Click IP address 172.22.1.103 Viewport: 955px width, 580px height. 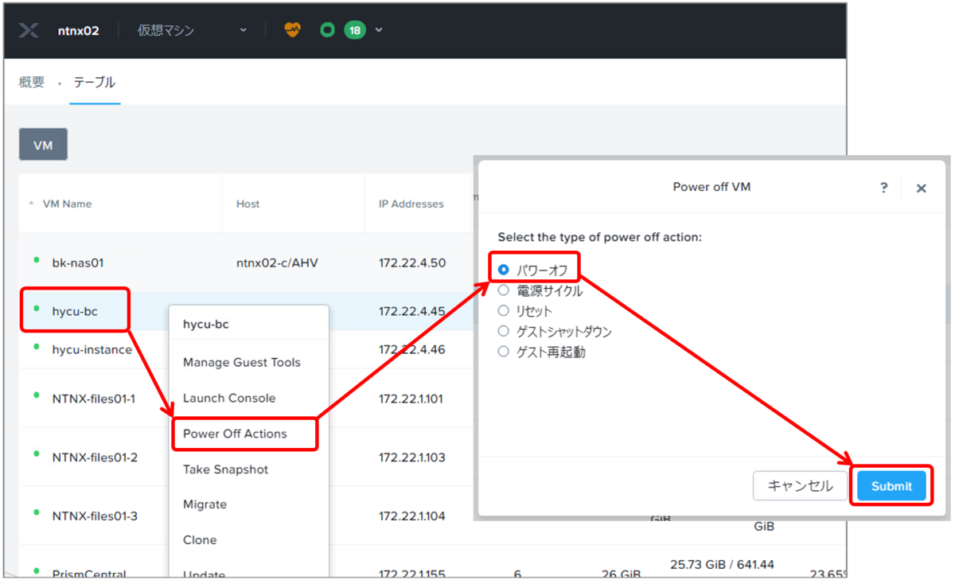click(411, 457)
